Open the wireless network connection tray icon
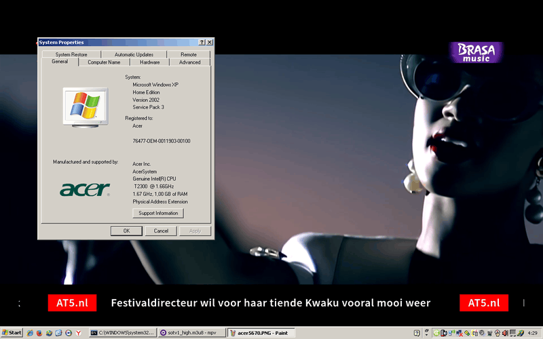 pyautogui.click(x=451, y=333)
